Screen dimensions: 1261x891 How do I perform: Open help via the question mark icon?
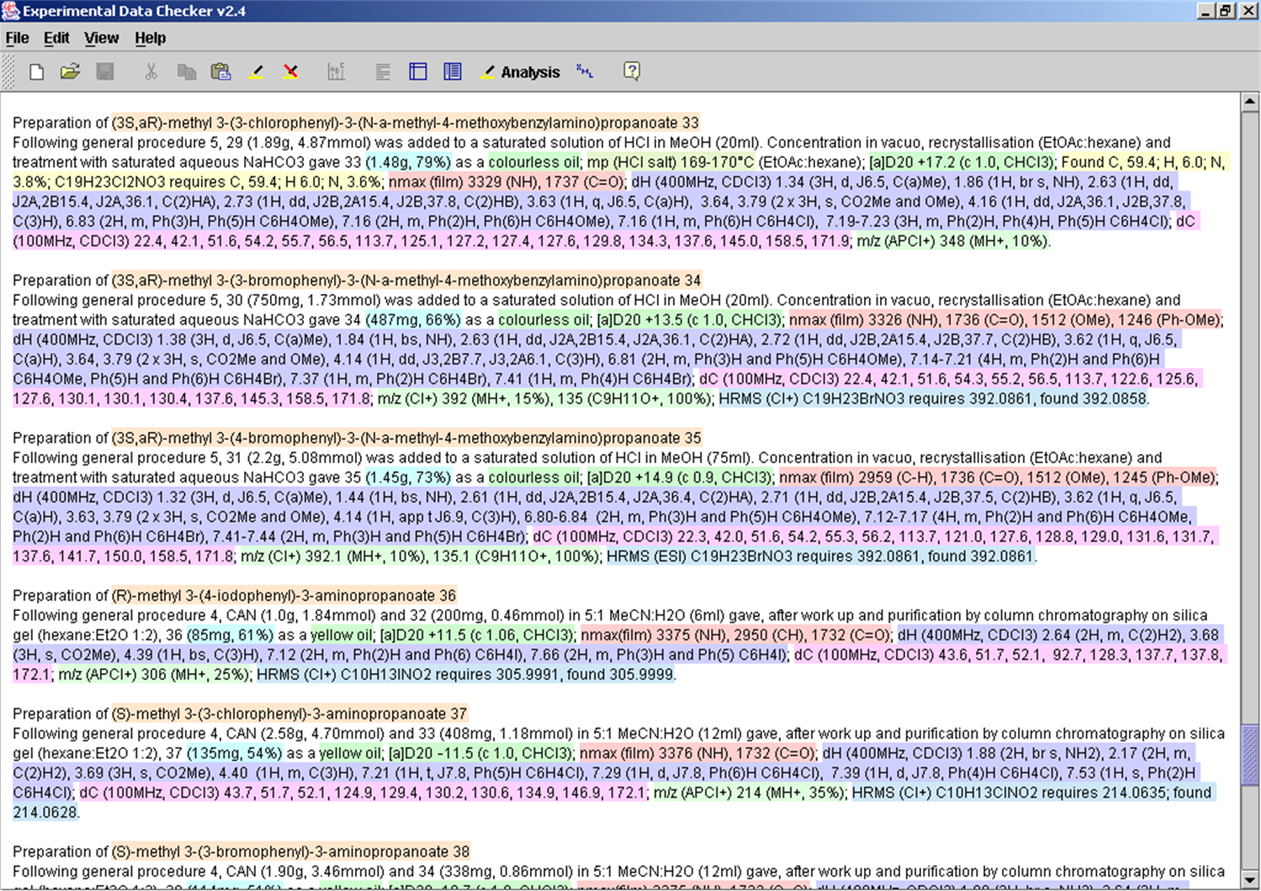point(632,71)
